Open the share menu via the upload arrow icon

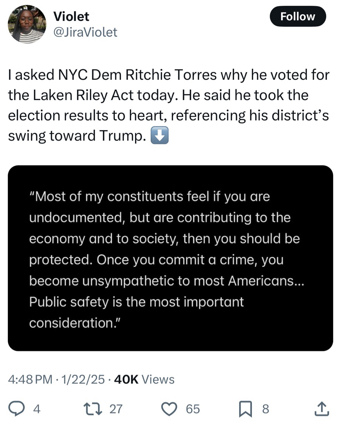tap(321, 409)
